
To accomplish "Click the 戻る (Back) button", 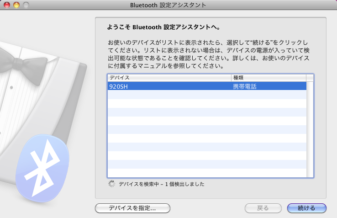I will (x=263, y=208).
